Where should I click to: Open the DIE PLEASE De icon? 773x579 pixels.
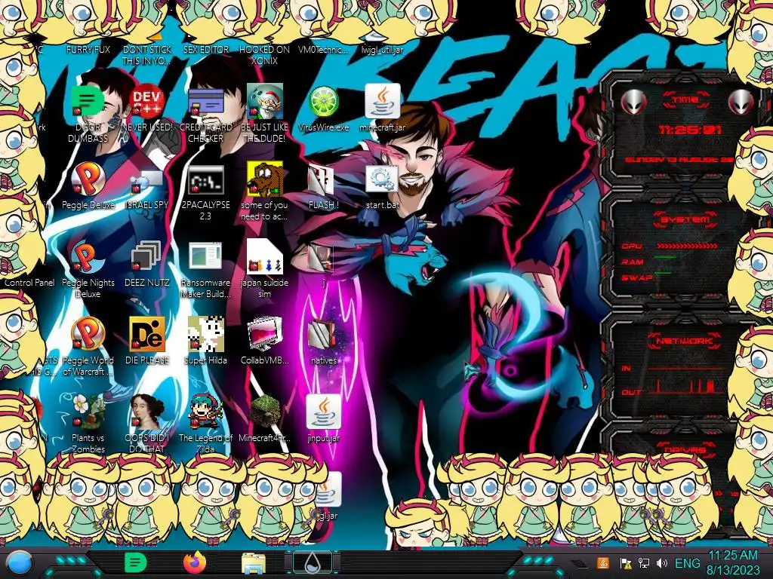pyautogui.click(x=146, y=335)
